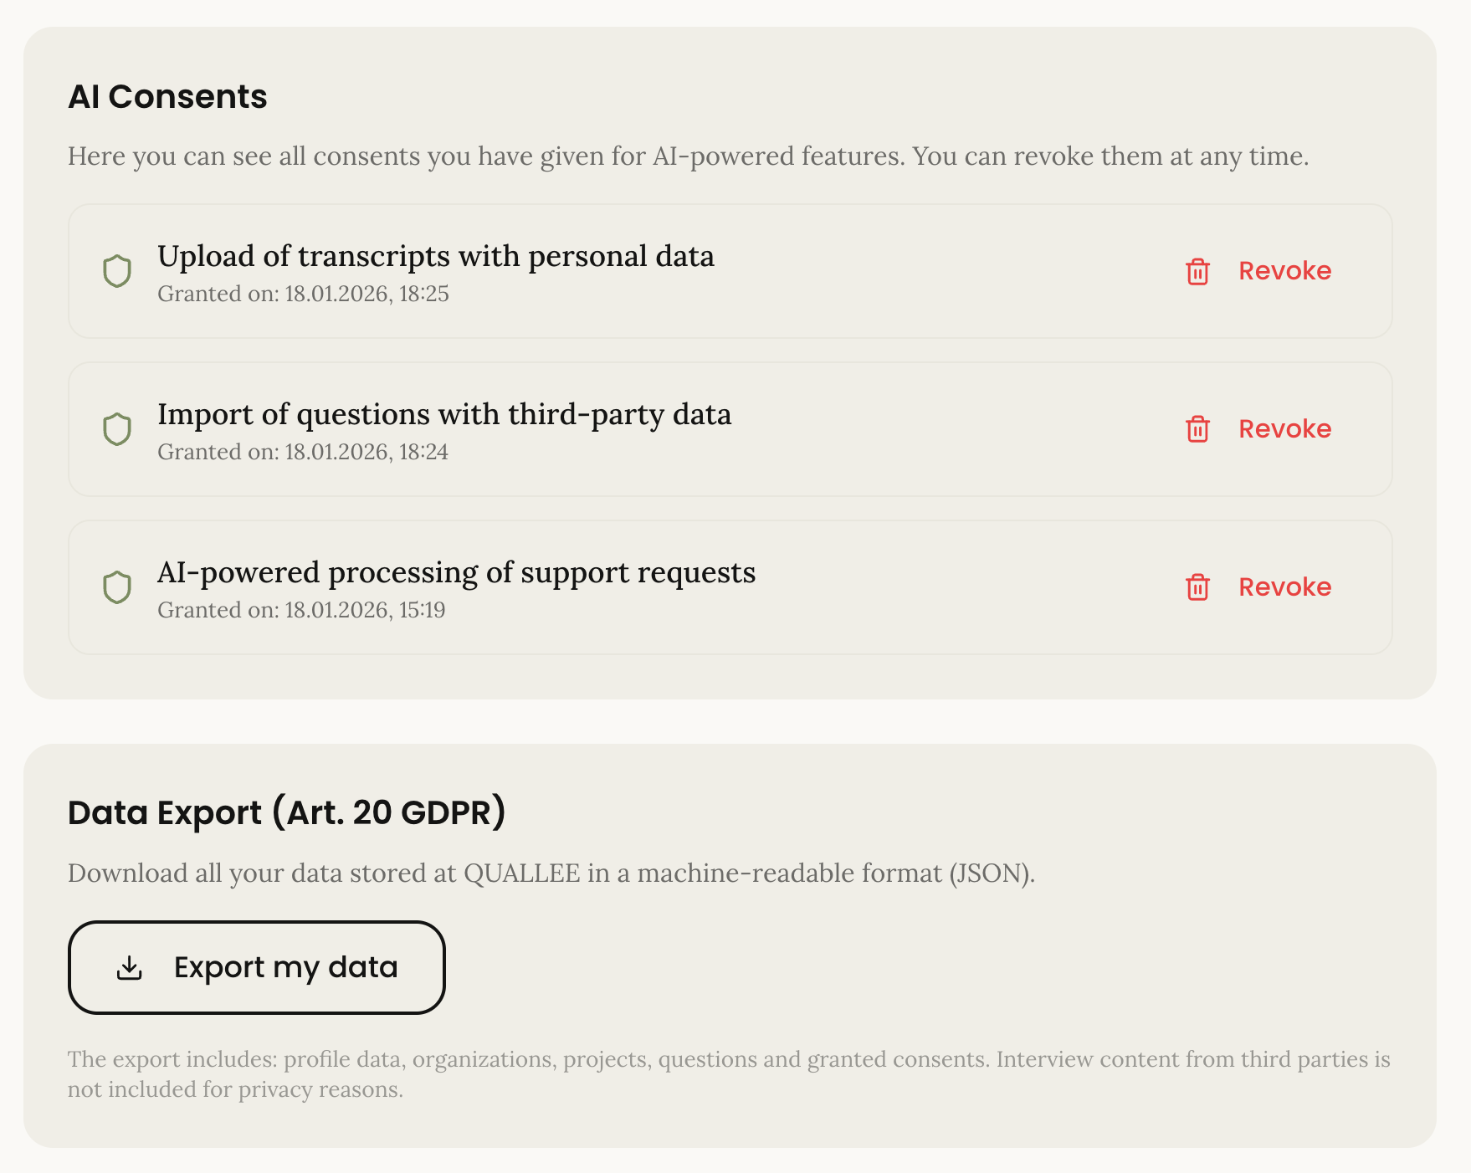1471x1173 pixels.
Task: Click the trash icon for support request processing
Action: point(1197,586)
